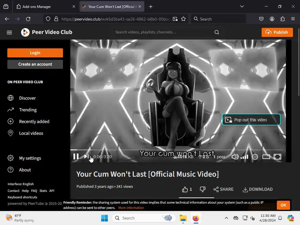
Task: Open File Explorer from the taskbar
Action: tap(183, 218)
